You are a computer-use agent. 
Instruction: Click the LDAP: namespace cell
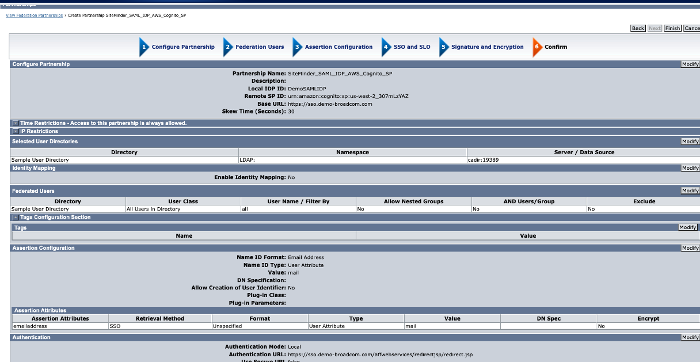point(352,160)
